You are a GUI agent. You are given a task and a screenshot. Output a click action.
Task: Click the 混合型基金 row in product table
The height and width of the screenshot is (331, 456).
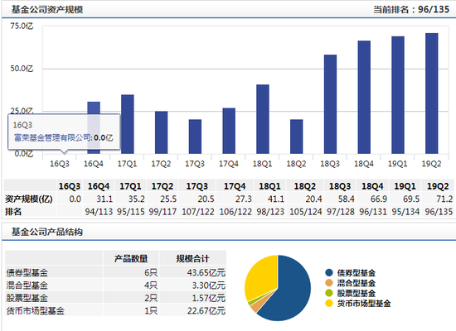(x=116, y=285)
